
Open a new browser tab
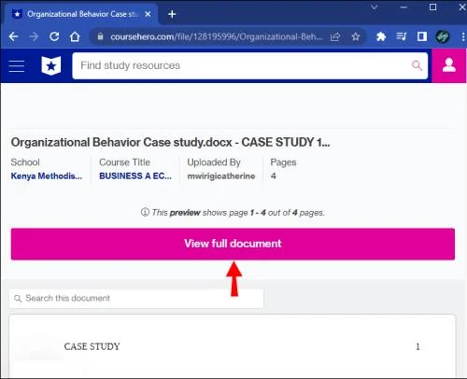click(172, 14)
